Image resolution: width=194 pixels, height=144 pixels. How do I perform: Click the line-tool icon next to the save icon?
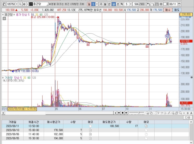pos(153,4)
